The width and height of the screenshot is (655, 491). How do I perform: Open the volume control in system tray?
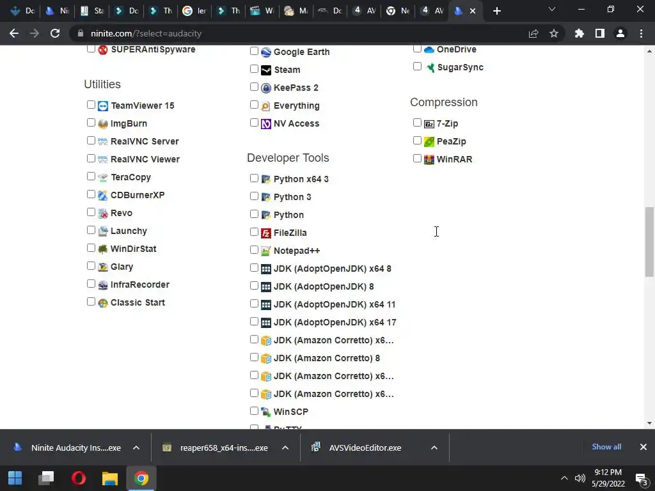click(x=580, y=478)
